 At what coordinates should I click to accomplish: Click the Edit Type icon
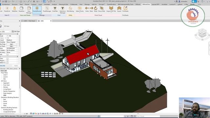tap(13, 31)
